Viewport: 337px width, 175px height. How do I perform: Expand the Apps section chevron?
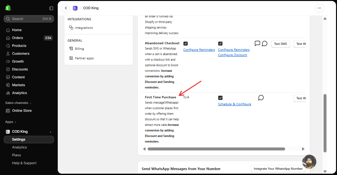15,122
